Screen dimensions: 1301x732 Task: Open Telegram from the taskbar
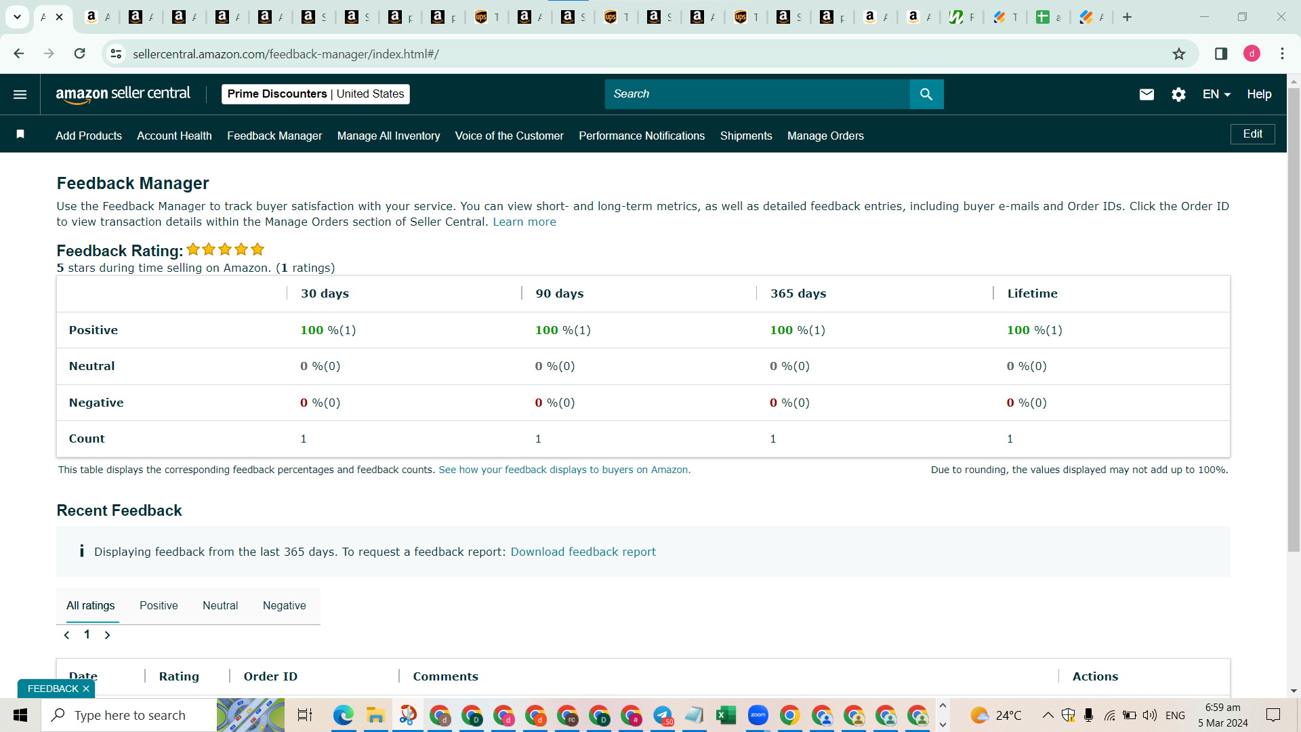point(663,715)
